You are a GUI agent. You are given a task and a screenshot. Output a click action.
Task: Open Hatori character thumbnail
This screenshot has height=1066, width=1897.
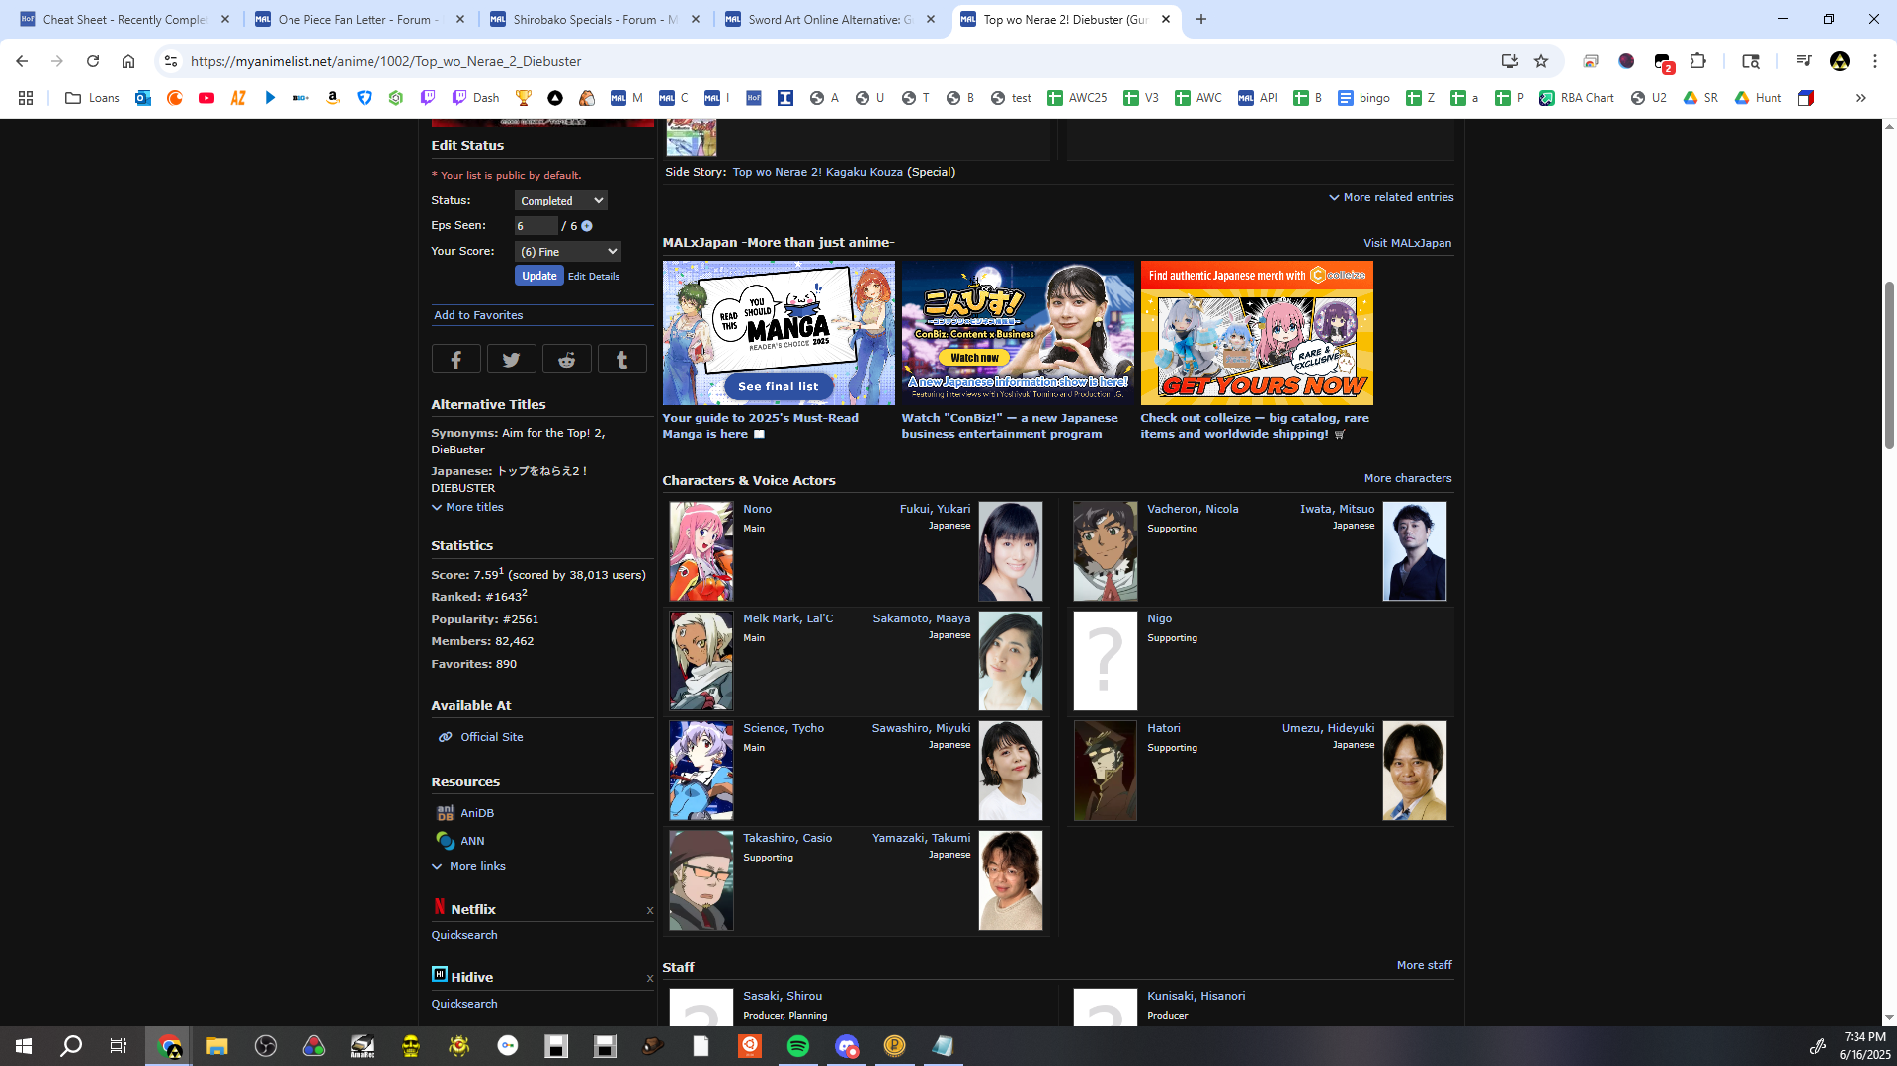click(1106, 771)
